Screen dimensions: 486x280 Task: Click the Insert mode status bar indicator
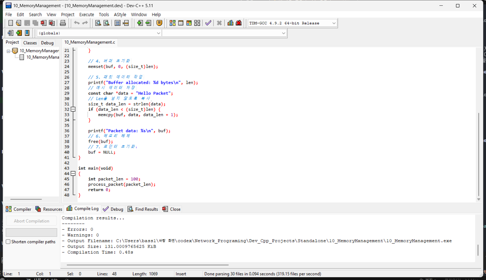(x=181, y=274)
